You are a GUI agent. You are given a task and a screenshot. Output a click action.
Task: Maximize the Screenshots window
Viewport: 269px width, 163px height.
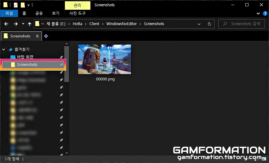point(247,5)
